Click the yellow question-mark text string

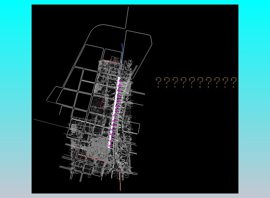196,82
